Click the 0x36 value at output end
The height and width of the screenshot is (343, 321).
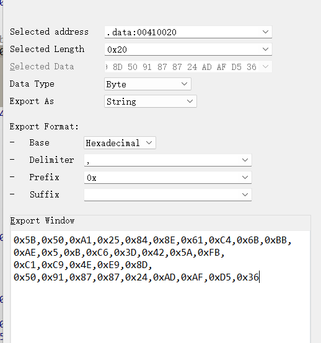(x=248, y=277)
